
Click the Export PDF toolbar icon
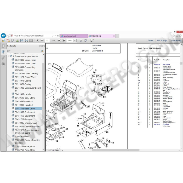point(4,41)
